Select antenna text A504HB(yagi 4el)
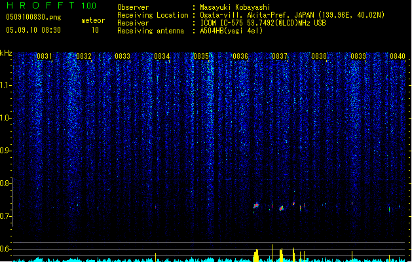This screenshot has width=412, height=262. click(x=231, y=31)
